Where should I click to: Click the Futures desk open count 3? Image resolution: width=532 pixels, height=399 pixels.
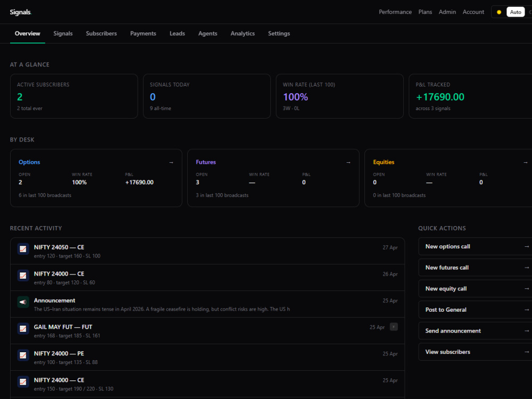197,182
